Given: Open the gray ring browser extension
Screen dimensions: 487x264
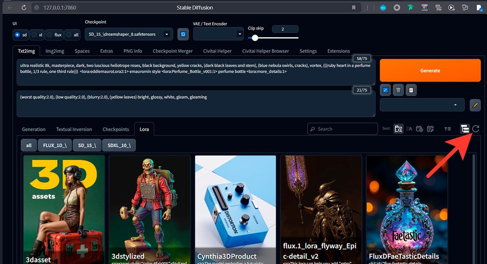Looking at the screenshot, I should (397, 8).
